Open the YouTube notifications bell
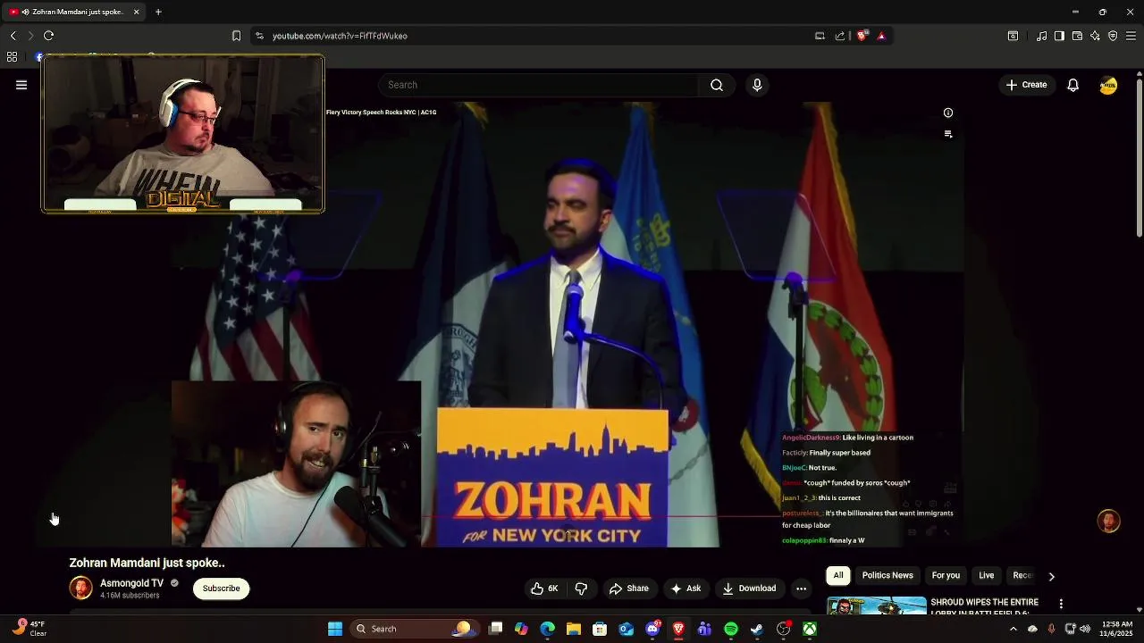This screenshot has width=1144, height=643. [x=1072, y=85]
